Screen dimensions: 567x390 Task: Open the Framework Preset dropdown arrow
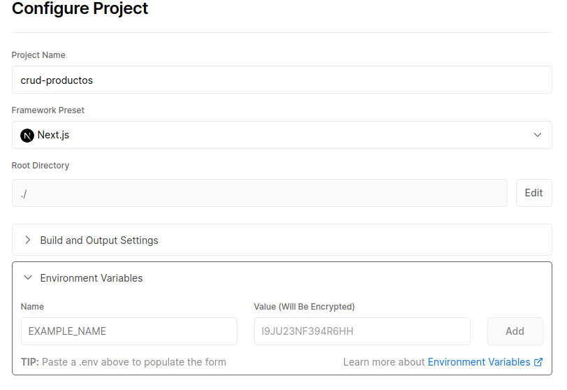(538, 135)
